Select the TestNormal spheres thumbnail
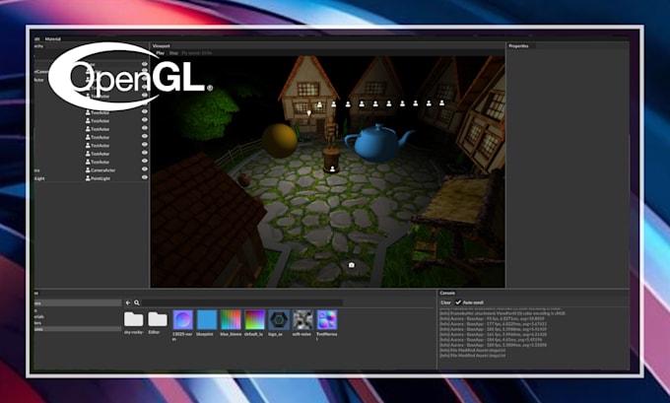 click(x=326, y=320)
